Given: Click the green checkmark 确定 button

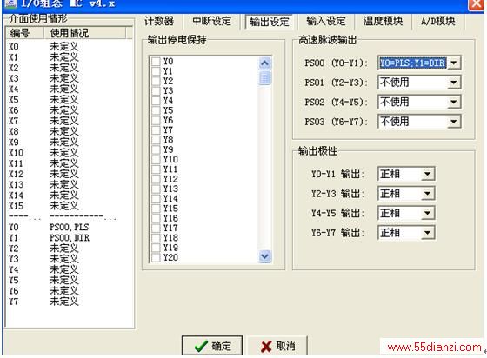Looking at the screenshot, I should [x=212, y=346].
